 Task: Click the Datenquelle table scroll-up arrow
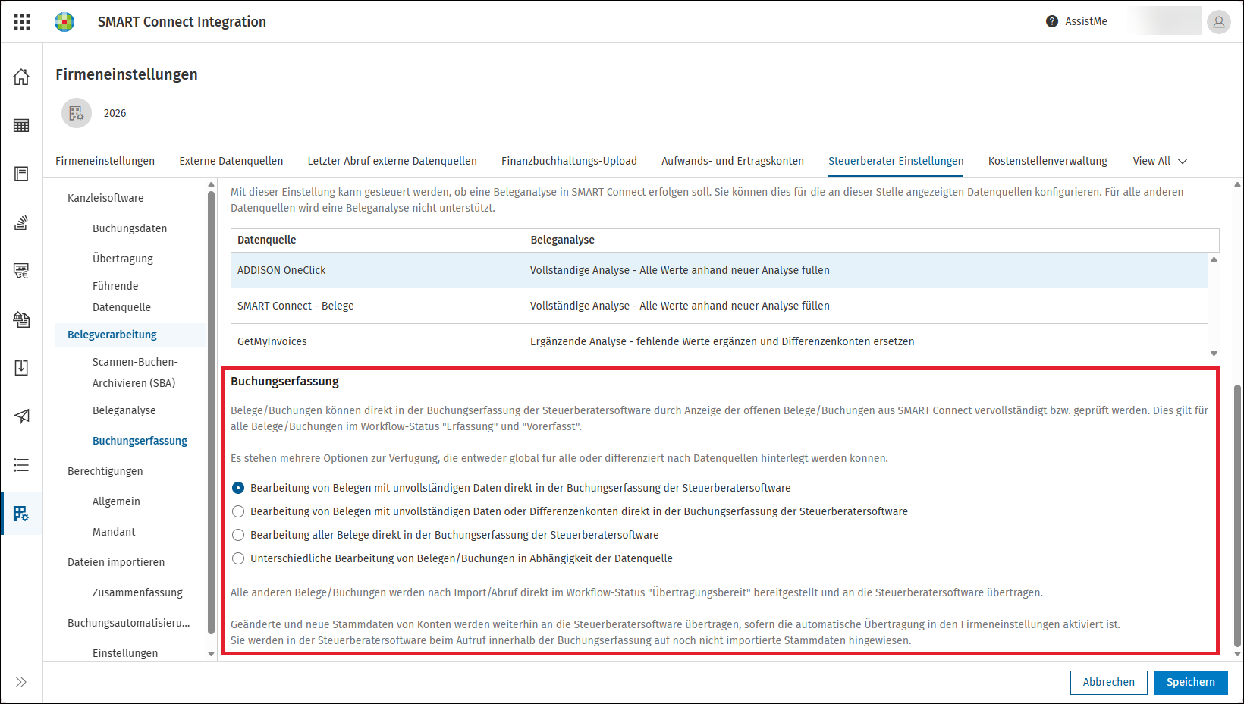[1214, 259]
